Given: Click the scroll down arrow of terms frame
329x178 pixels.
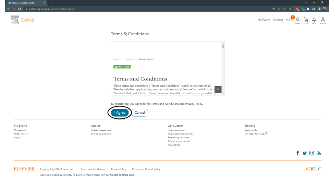Looking at the screenshot, I should (223, 93).
